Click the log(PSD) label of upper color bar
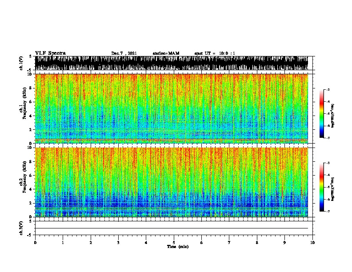This screenshot has width=352, height=272. pyautogui.click(x=332, y=116)
